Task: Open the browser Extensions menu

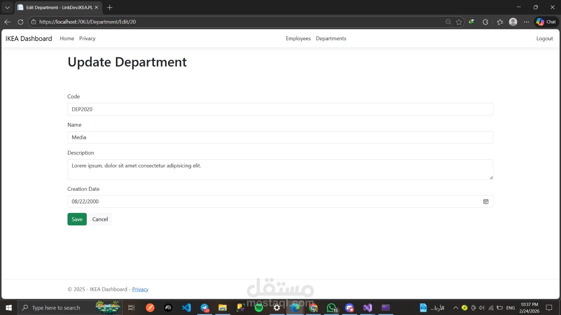Action: click(485, 22)
